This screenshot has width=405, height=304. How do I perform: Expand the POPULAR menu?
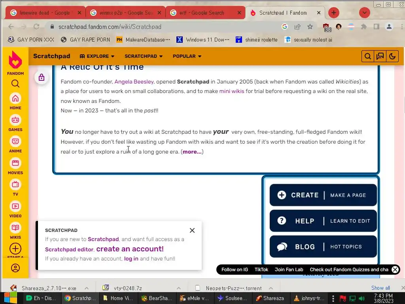[187, 56]
